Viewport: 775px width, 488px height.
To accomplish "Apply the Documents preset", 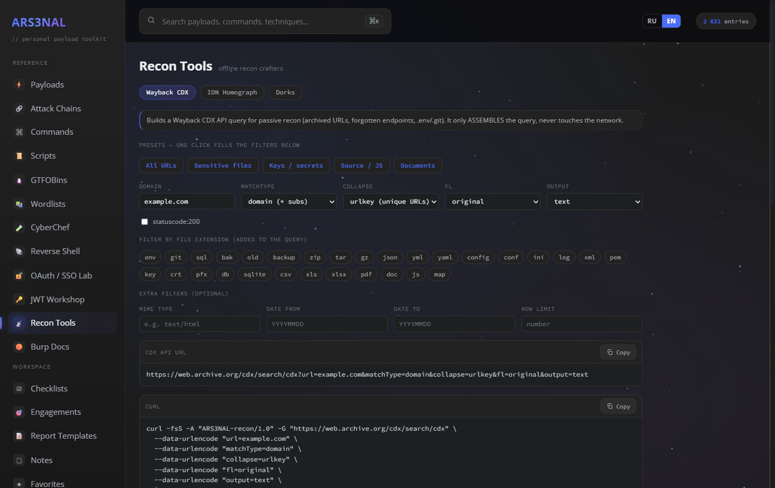I will click(x=418, y=165).
